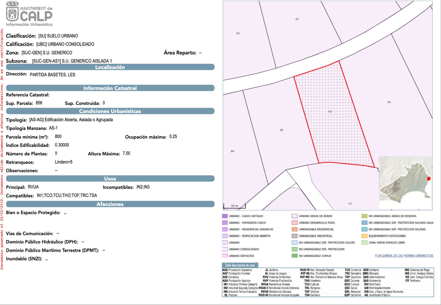441x305 pixels.
Task: Click the Urbano - Casco Antiguo legend swatch
Action: (225, 216)
